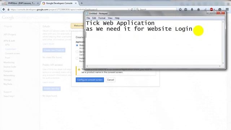Open a new tab with plus button
The width and height of the screenshot is (231, 130).
click(82, 3)
